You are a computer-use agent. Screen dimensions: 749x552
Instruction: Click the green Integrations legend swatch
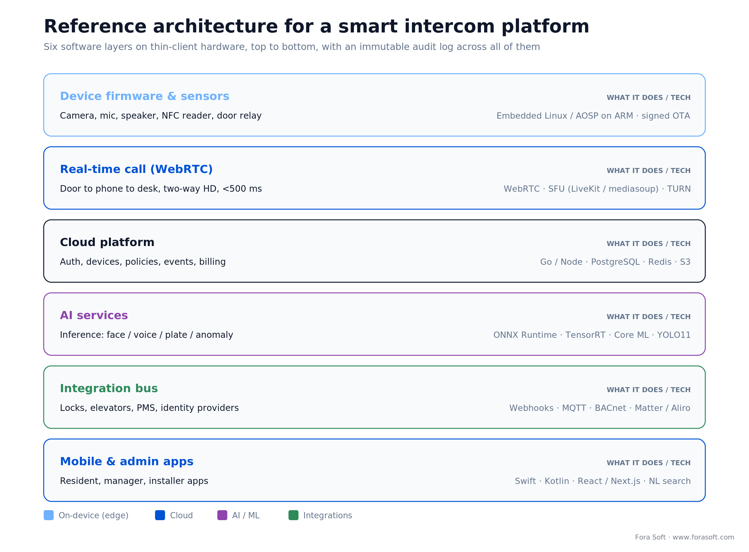coord(294,515)
